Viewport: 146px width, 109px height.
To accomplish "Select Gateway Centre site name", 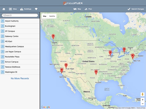I will coord(12,36).
